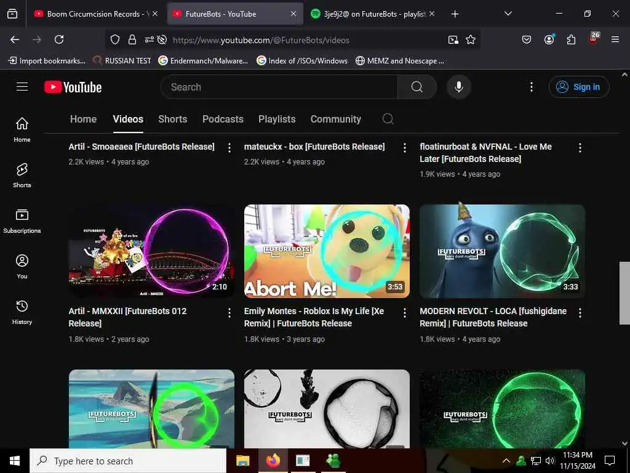Open the Podcasts channel tab

[x=223, y=119]
